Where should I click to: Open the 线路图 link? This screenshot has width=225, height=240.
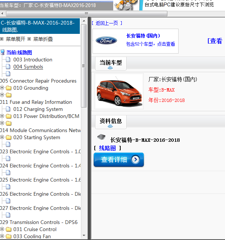(x=107, y=148)
